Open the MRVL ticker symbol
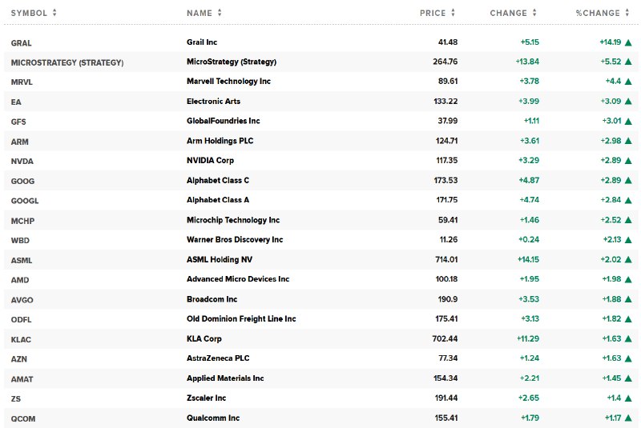This screenshot has height=428, width=641. point(22,82)
